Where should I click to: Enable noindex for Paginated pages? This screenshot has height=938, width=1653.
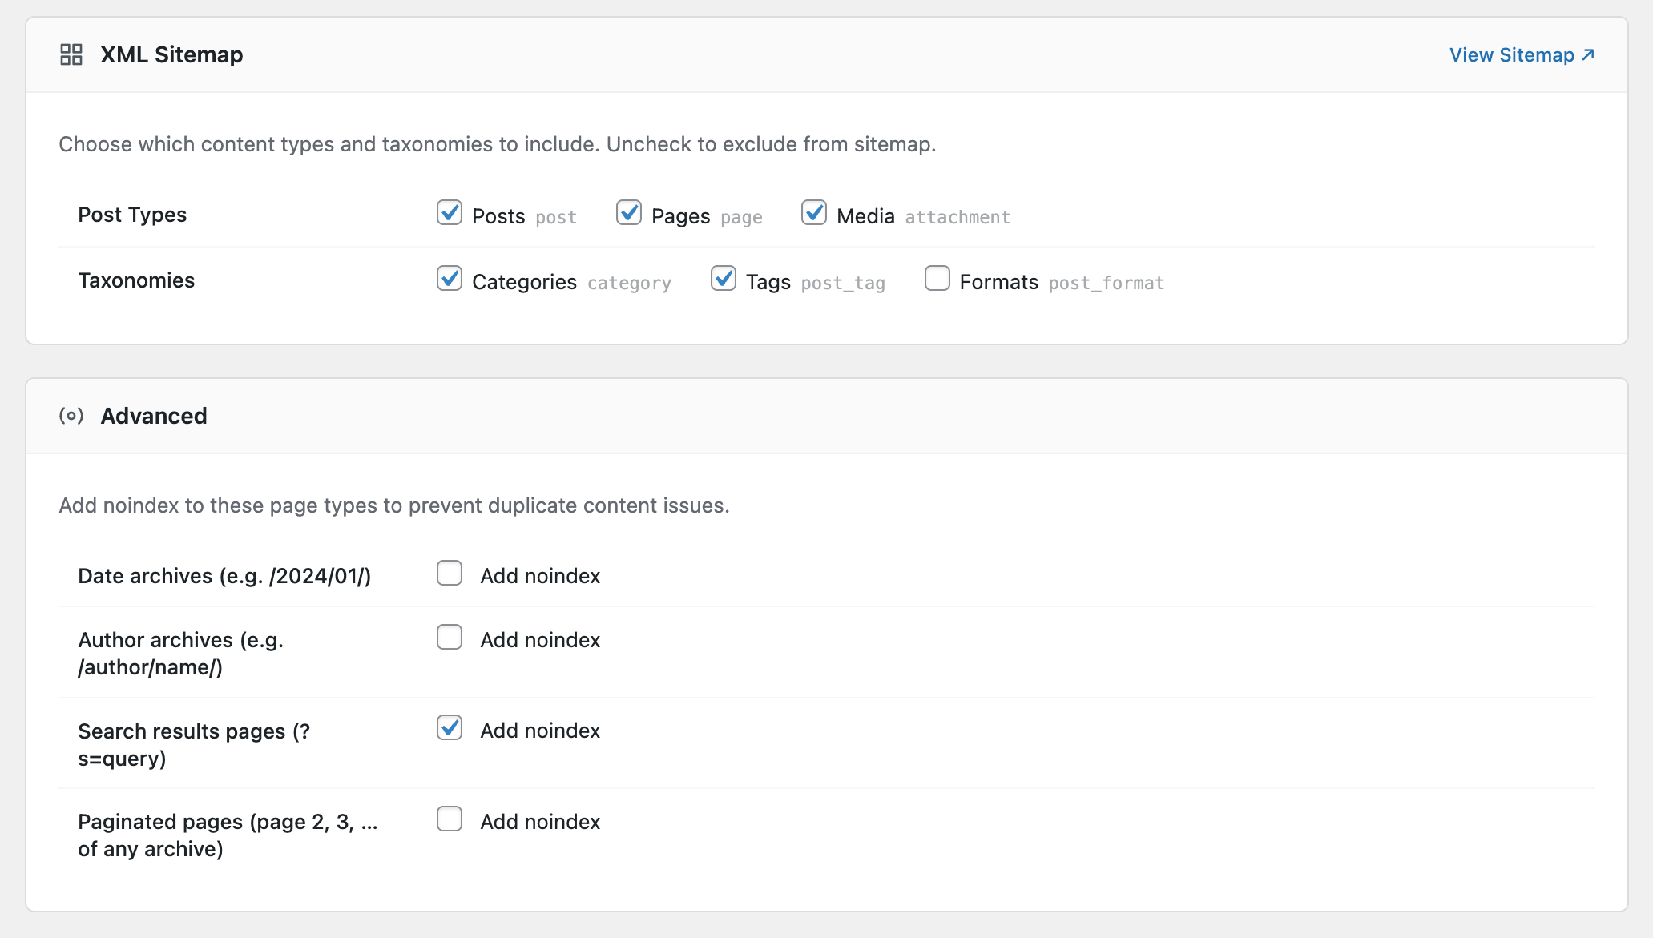(x=450, y=819)
